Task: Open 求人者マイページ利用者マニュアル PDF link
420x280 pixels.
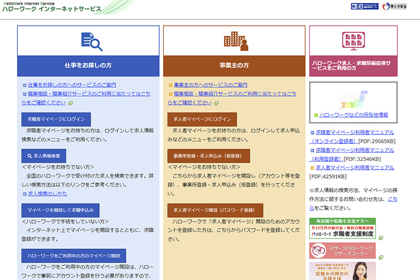Action: pyautogui.click(x=355, y=168)
